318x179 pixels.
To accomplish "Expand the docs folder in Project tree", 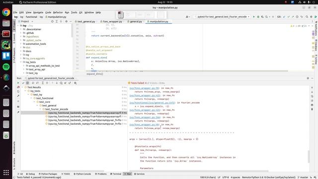I will (21, 51).
